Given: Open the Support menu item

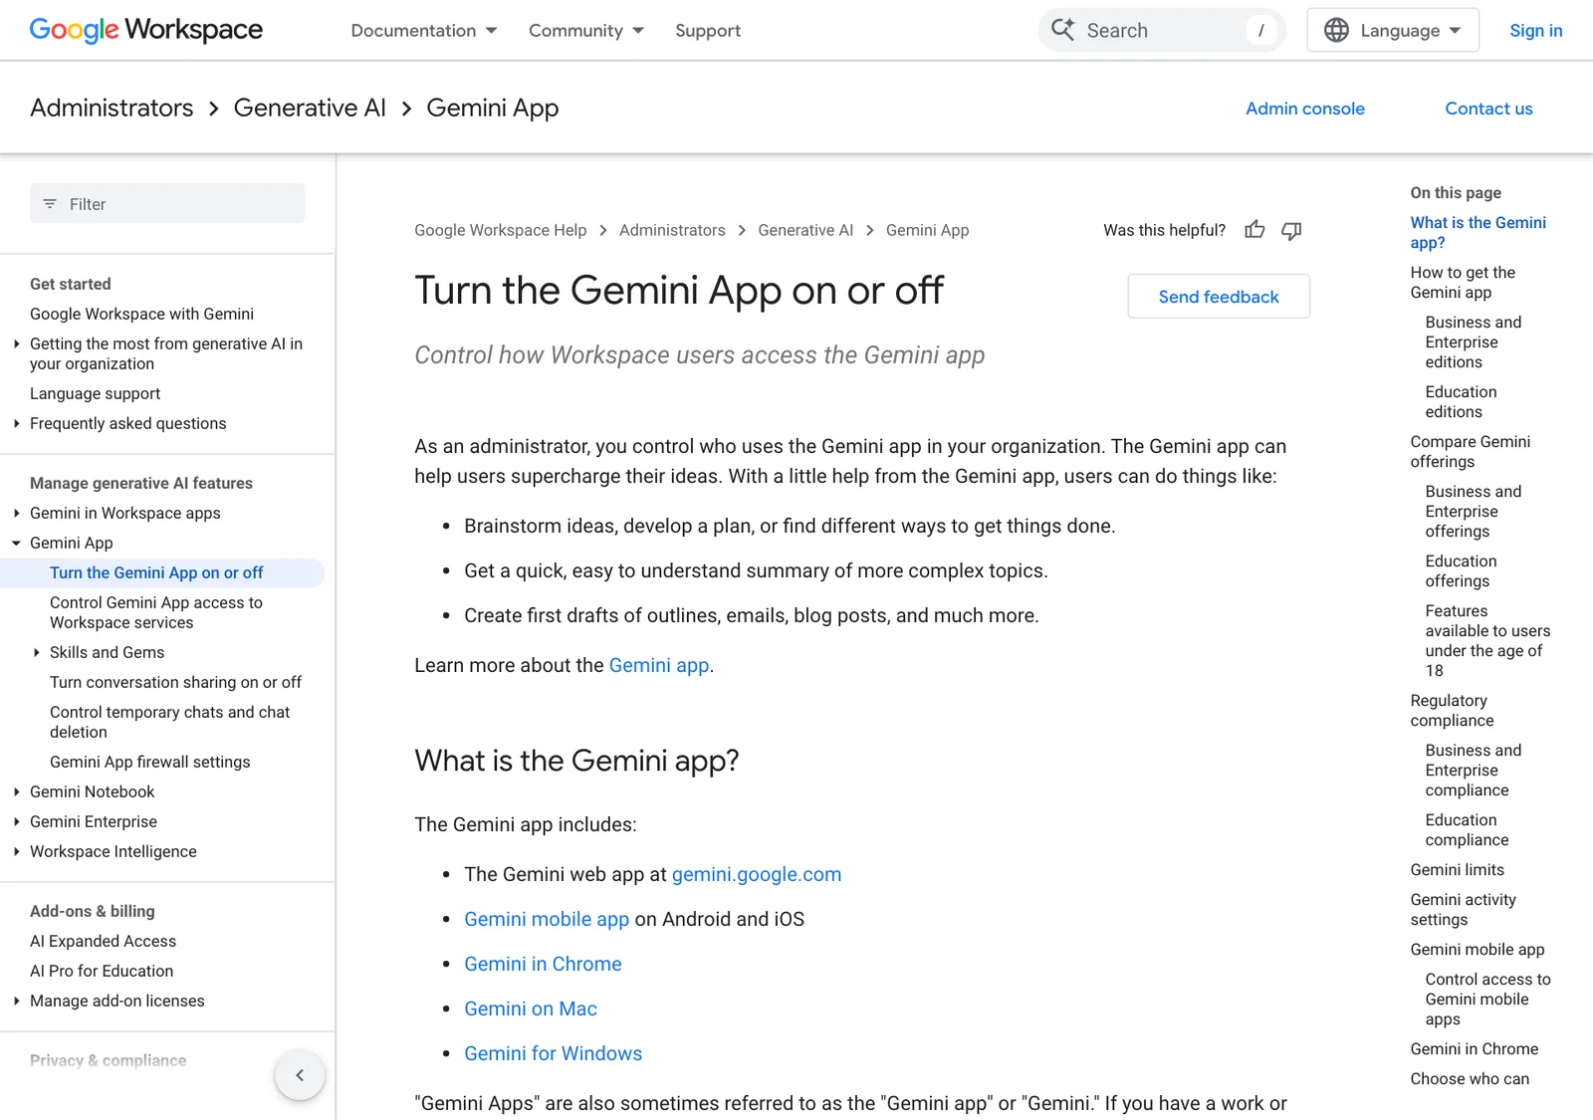Looking at the screenshot, I should pos(708,30).
